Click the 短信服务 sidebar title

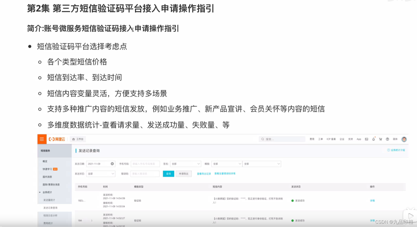click(x=46, y=151)
